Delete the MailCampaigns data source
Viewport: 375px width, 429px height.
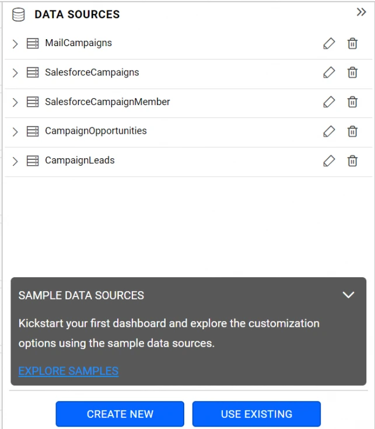pyautogui.click(x=352, y=44)
